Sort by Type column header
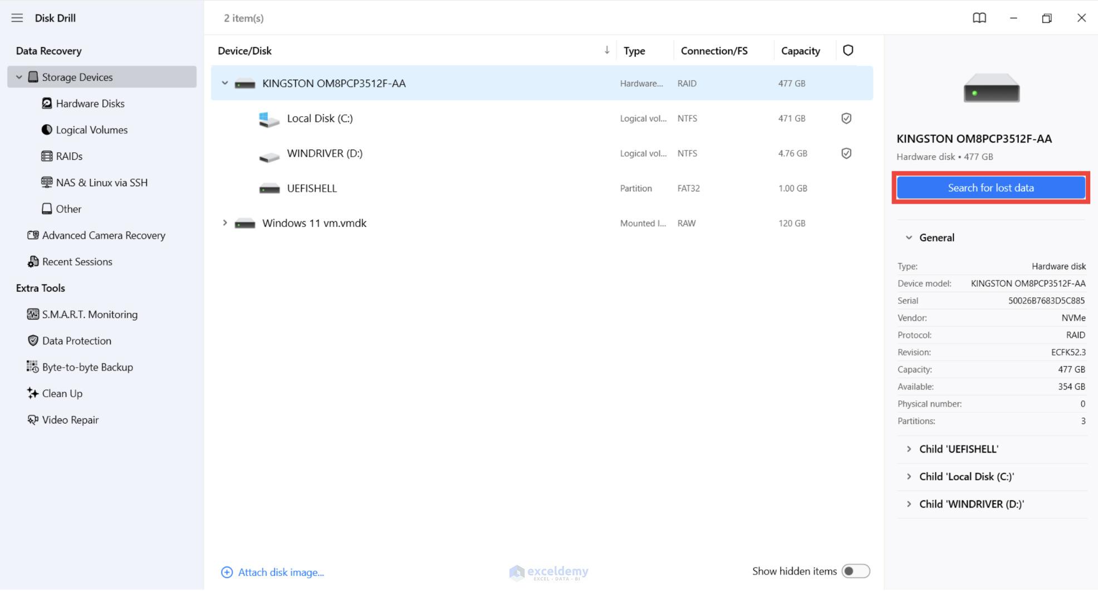The image size is (1098, 591). click(634, 51)
